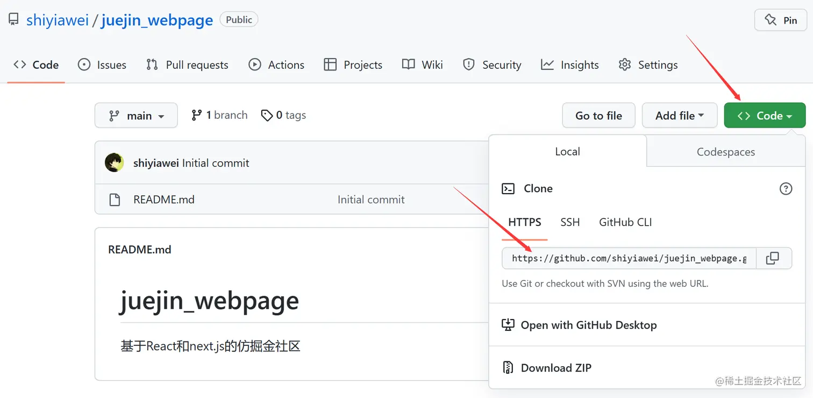The height and width of the screenshot is (398, 813).
Task: View the 1 branch link
Action: click(219, 116)
